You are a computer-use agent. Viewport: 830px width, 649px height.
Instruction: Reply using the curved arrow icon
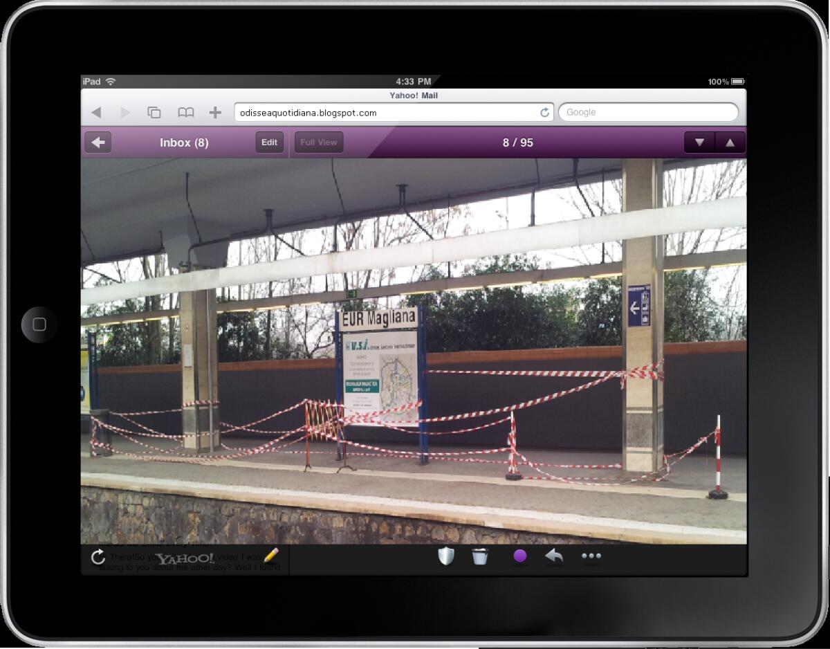[554, 556]
